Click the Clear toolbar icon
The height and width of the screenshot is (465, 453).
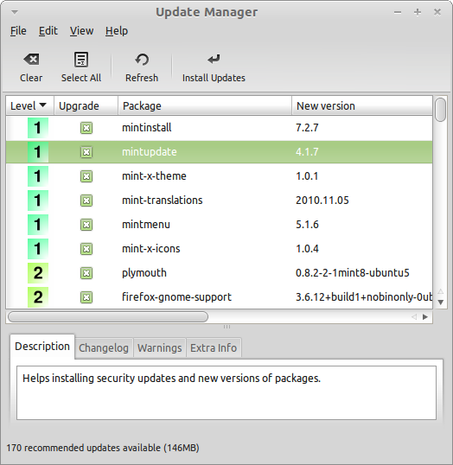(x=31, y=60)
